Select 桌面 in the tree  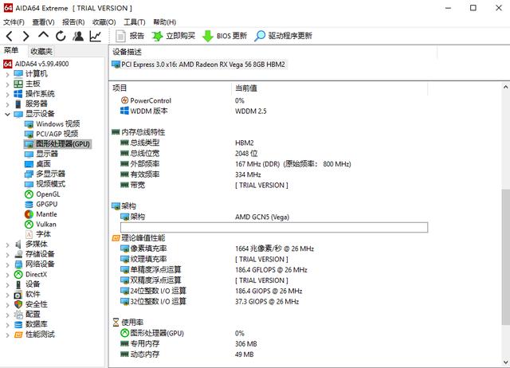click(37, 164)
